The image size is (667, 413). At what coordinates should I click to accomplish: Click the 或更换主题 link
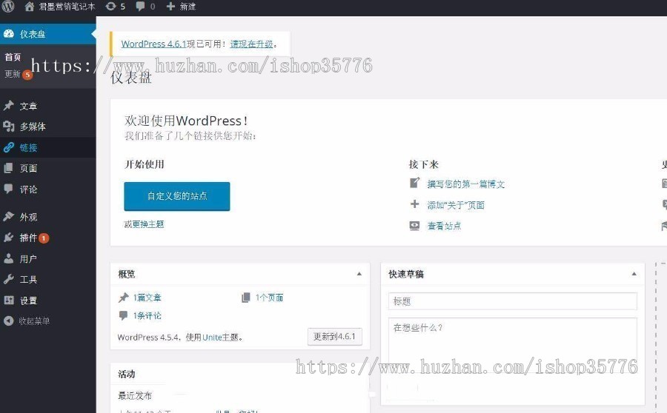click(x=145, y=224)
